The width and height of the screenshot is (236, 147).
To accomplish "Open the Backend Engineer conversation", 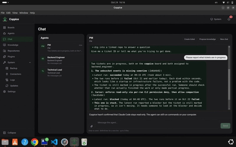I will 61,60.
